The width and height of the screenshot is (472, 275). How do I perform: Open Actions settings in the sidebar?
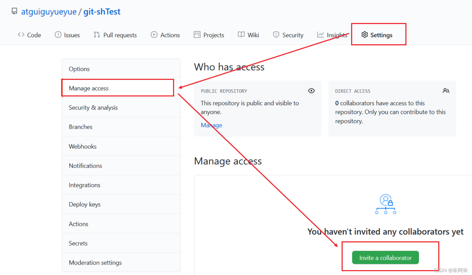pos(121,224)
